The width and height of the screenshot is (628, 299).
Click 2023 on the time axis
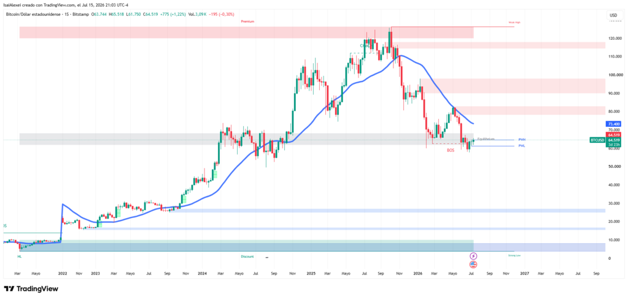click(95, 273)
